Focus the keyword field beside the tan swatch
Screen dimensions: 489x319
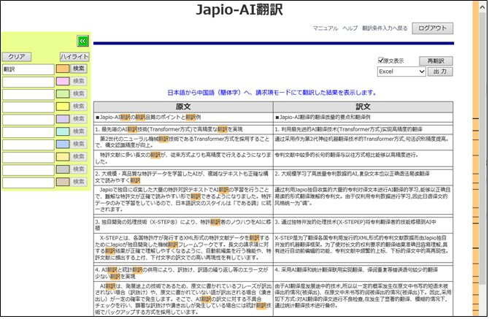click(28, 182)
